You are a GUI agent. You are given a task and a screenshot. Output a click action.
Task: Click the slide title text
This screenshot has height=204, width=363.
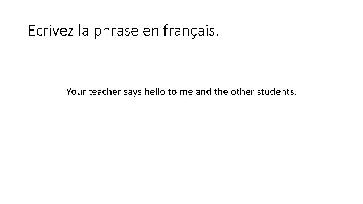(x=123, y=31)
